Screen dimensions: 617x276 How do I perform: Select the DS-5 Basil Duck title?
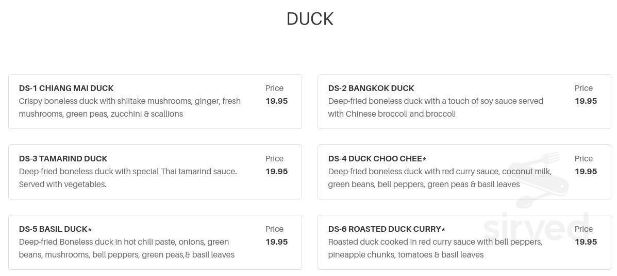click(x=55, y=229)
